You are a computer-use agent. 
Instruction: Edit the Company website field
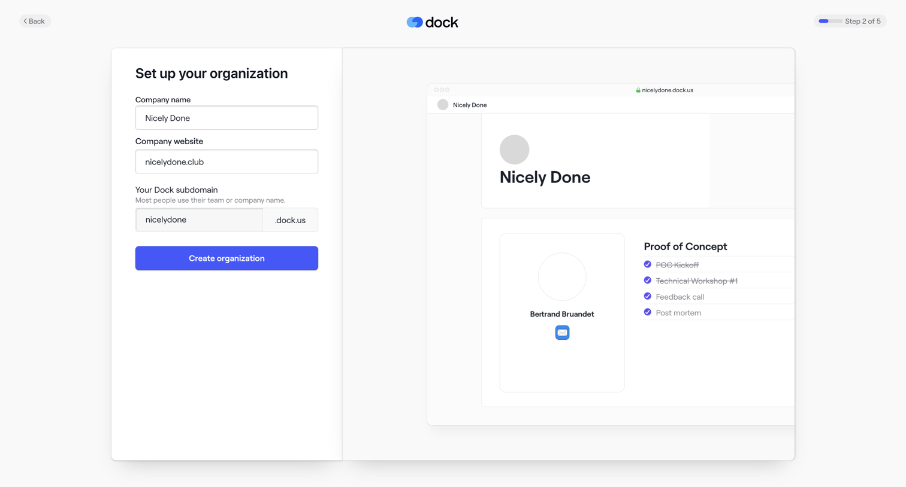pyautogui.click(x=226, y=162)
